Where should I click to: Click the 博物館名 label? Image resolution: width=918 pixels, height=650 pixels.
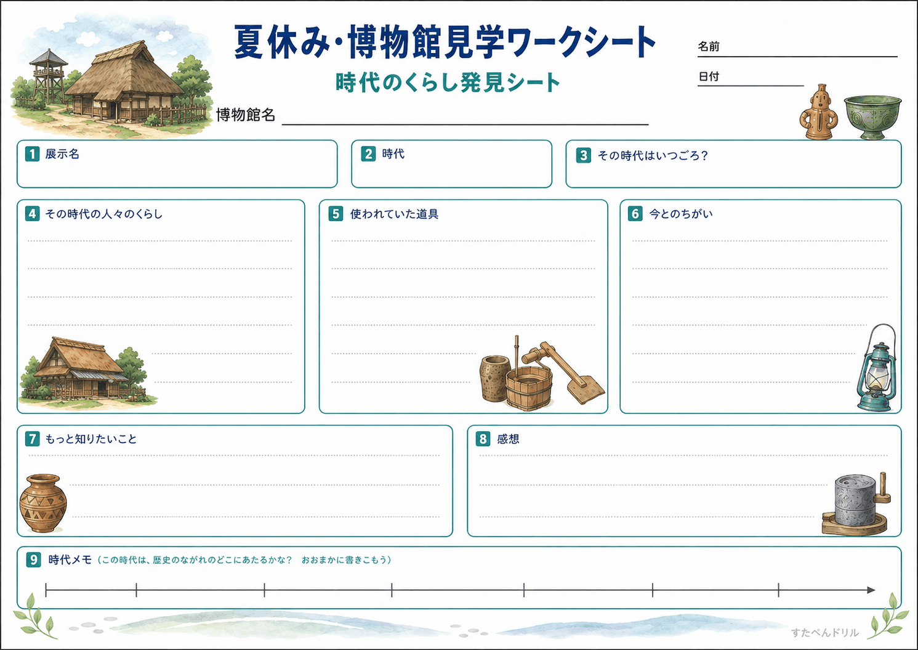(246, 115)
